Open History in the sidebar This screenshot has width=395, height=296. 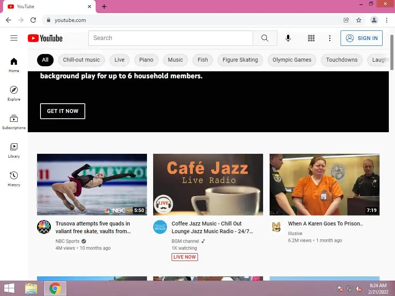(14, 179)
